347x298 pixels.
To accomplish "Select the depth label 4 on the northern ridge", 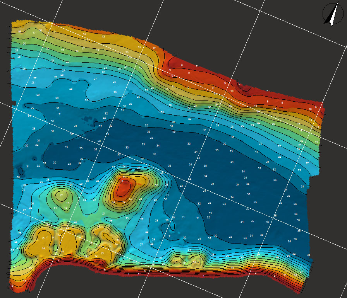I will tap(240, 84).
